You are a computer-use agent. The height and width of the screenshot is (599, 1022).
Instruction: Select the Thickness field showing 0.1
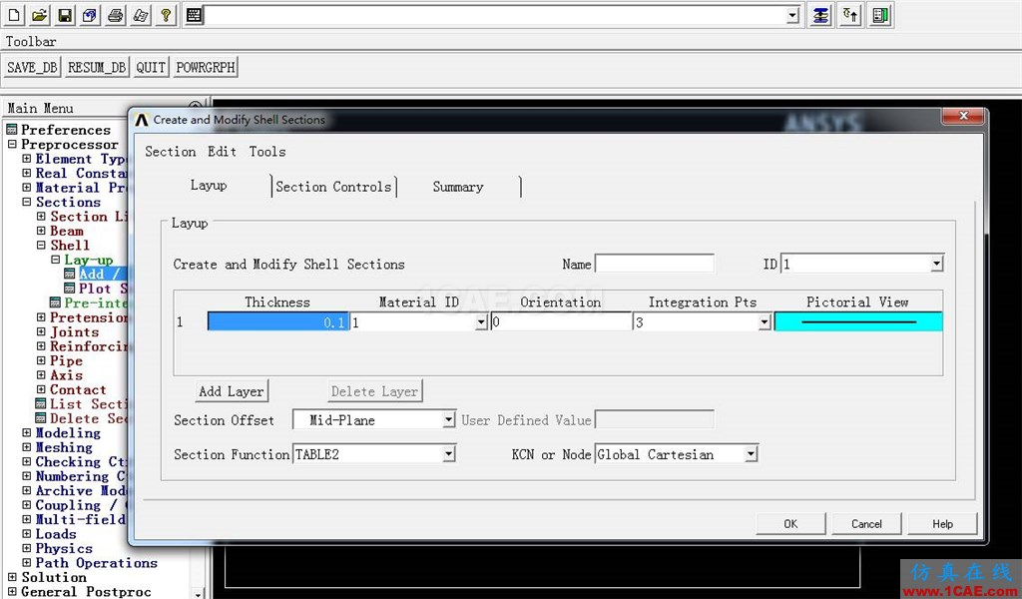pyautogui.click(x=278, y=322)
